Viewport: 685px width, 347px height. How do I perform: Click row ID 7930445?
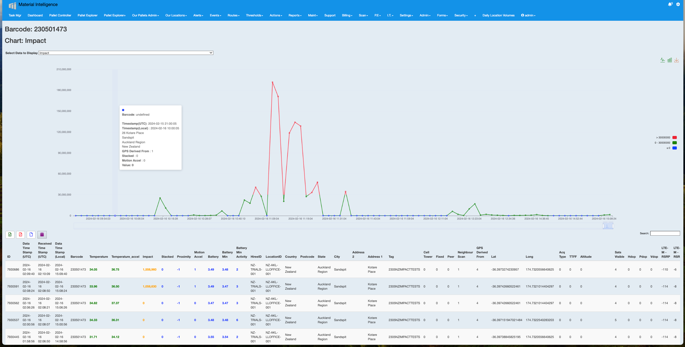click(x=13, y=337)
